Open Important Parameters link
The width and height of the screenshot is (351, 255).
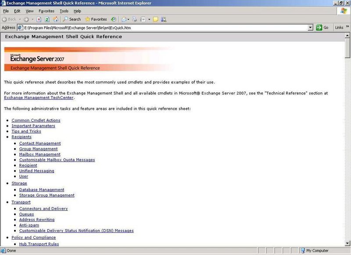pos(33,126)
